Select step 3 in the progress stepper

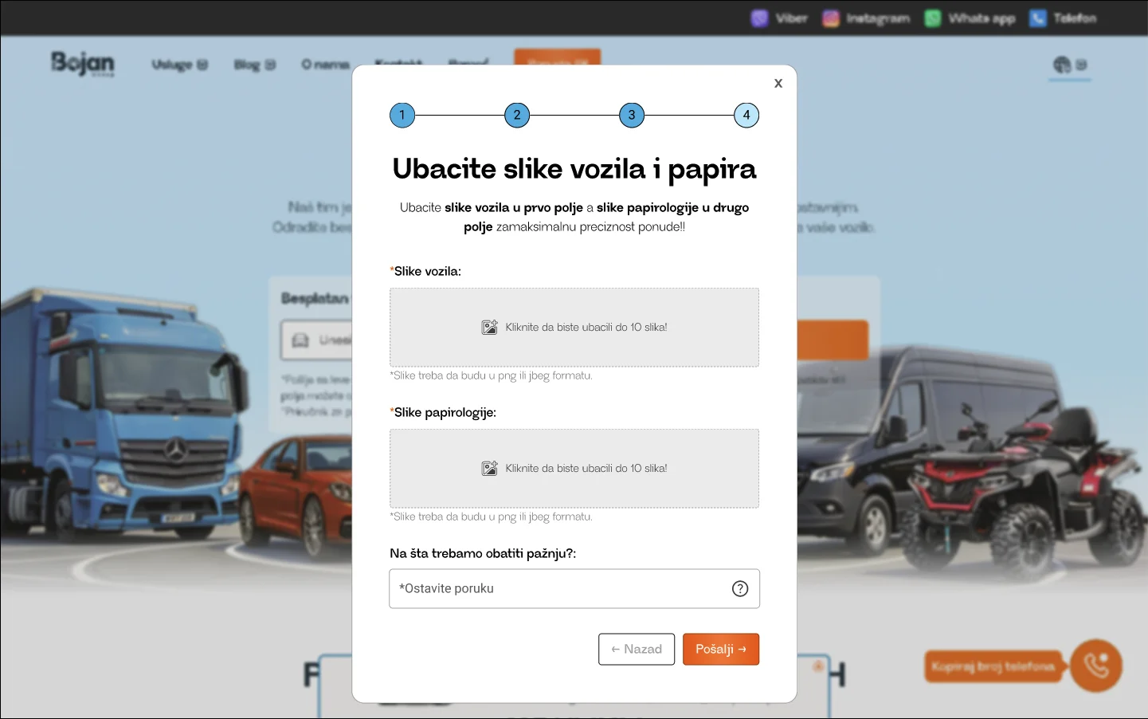tap(632, 115)
